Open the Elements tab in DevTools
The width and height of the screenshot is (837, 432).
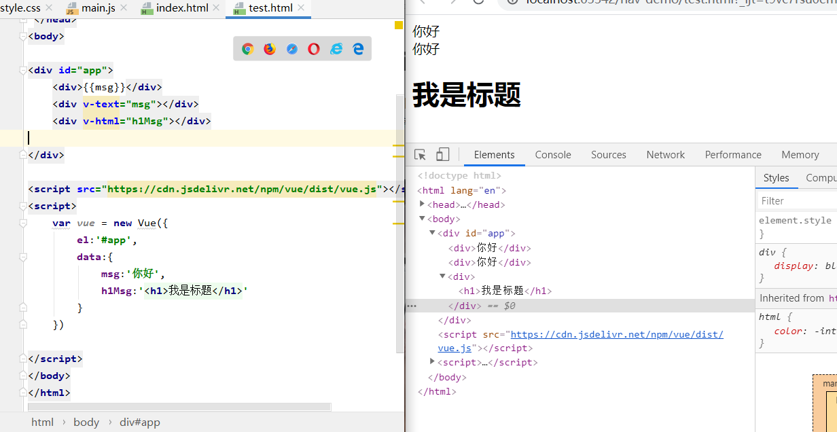point(495,155)
